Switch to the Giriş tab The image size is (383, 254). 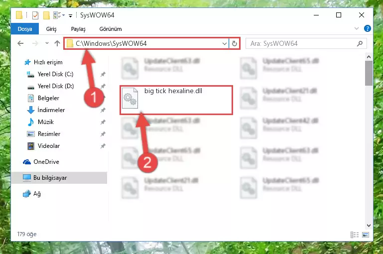(x=51, y=29)
